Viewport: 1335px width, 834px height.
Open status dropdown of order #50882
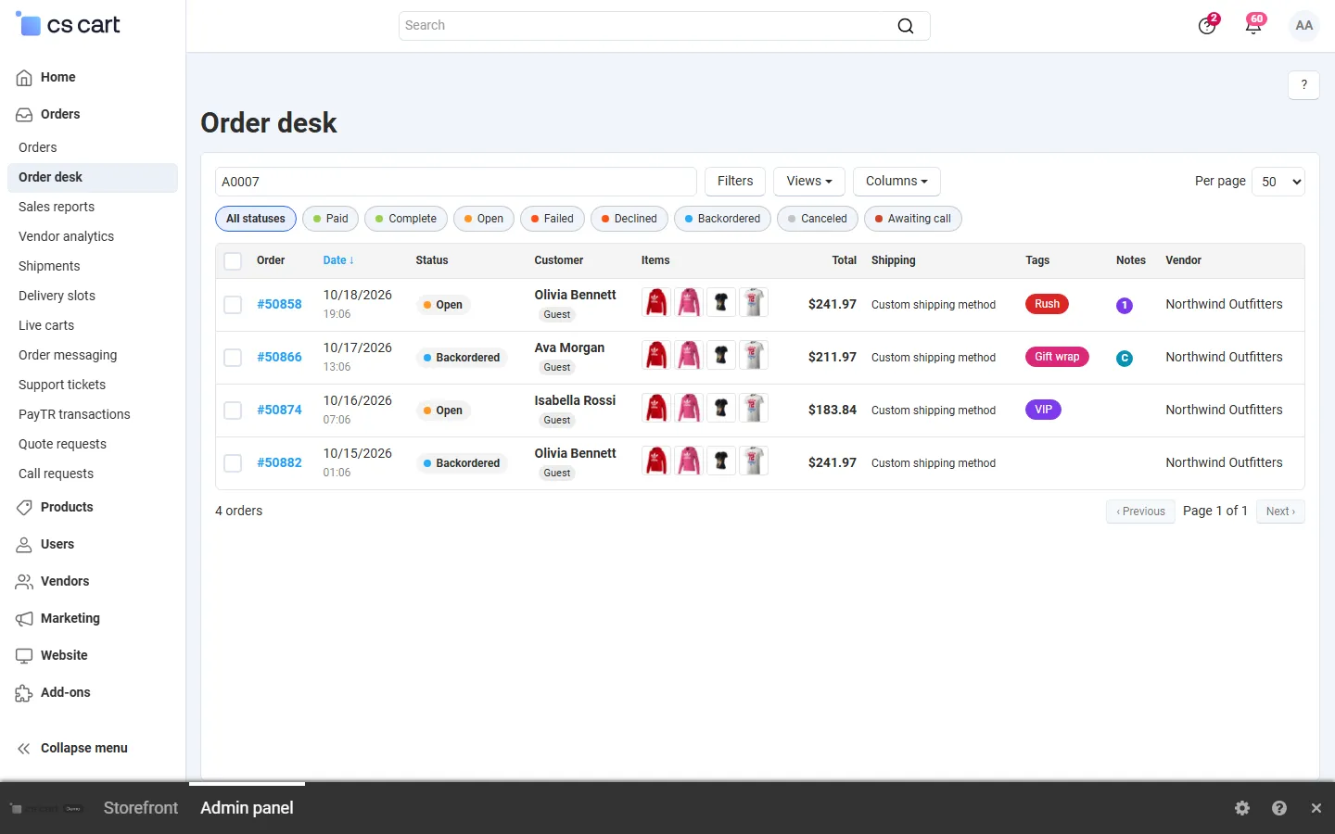click(x=462, y=463)
